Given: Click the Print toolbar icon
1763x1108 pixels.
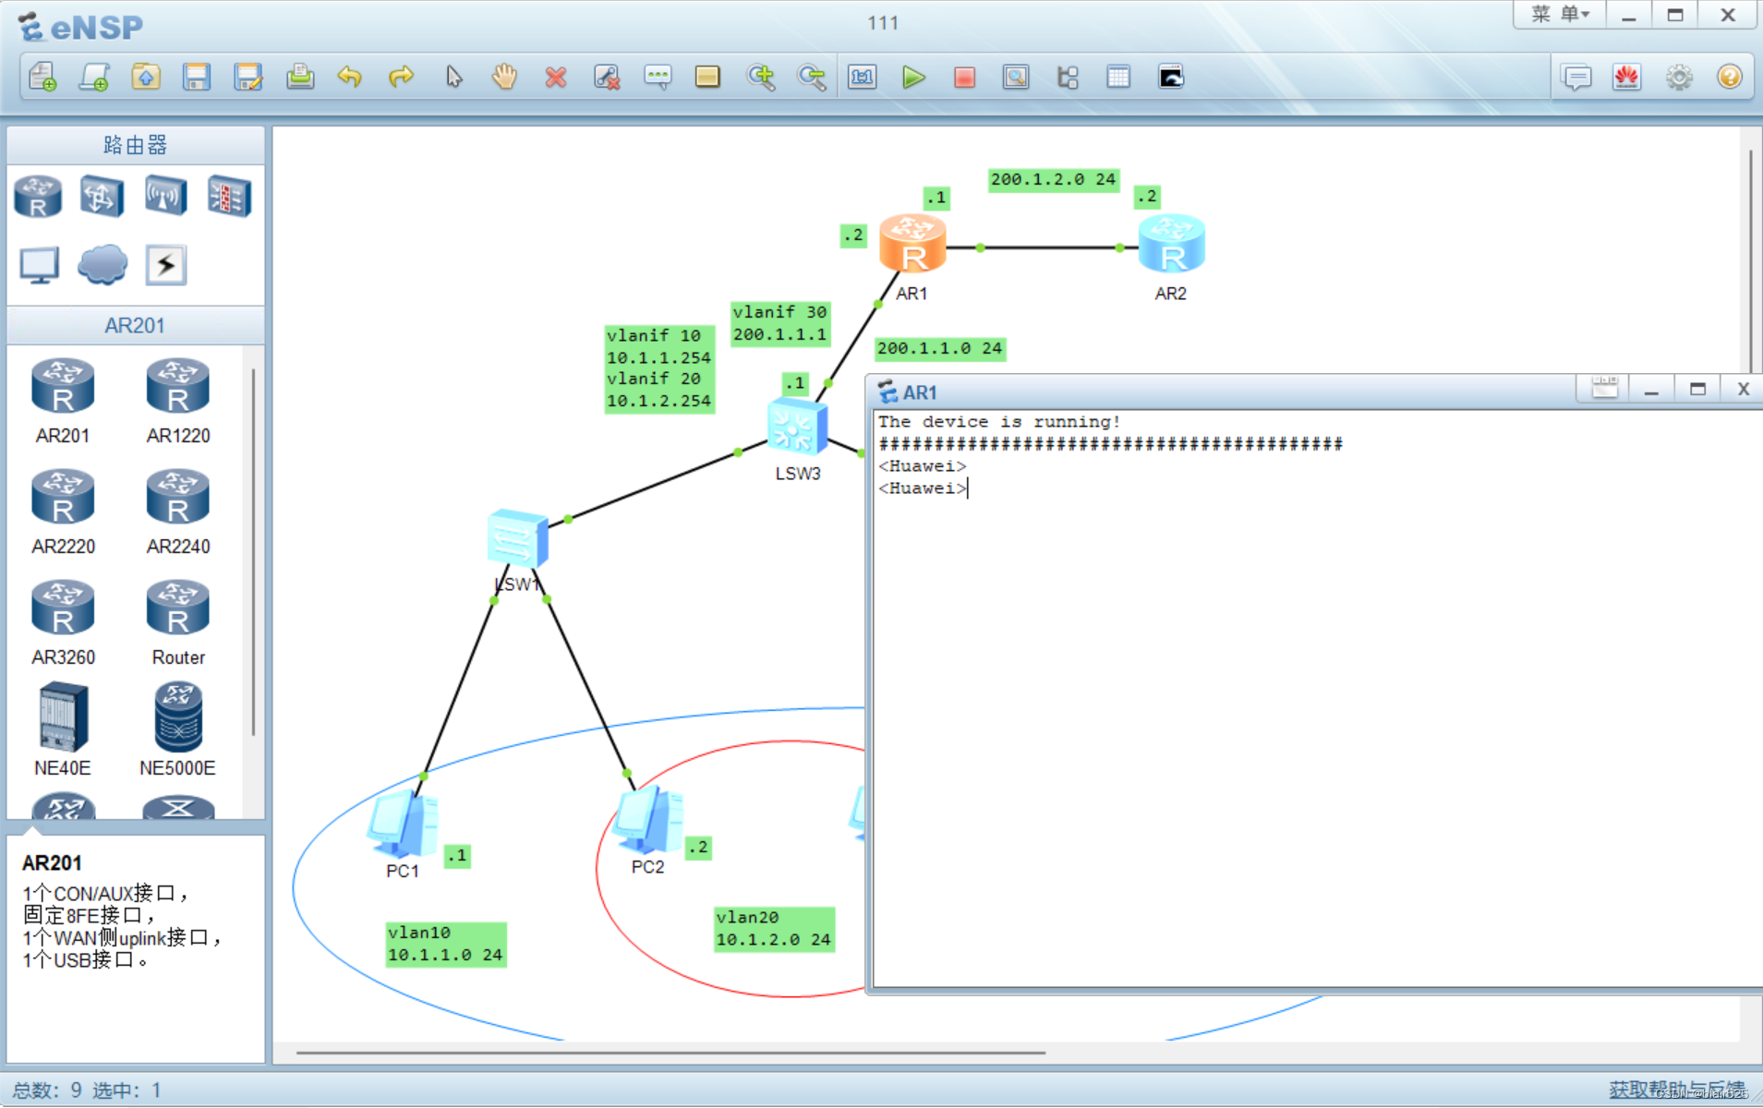Looking at the screenshot, I should (x=299, y=78).
